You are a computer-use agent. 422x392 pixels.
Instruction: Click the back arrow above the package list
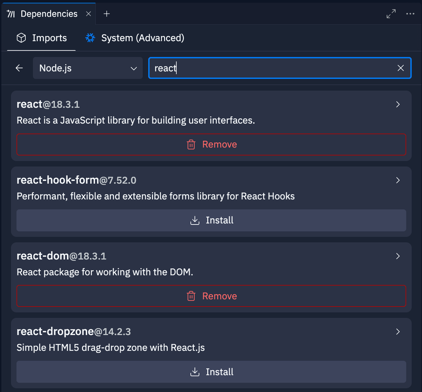(x=19, y=68)
